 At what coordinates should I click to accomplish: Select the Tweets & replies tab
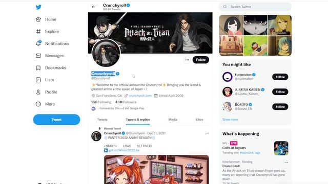(138, 120)
